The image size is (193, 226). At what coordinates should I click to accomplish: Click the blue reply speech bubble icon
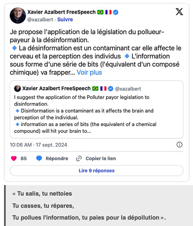click(39, 158)
